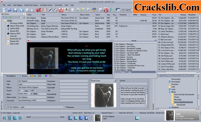
Task: Click the Next[PgDn] button
Action: click(10, 76)
